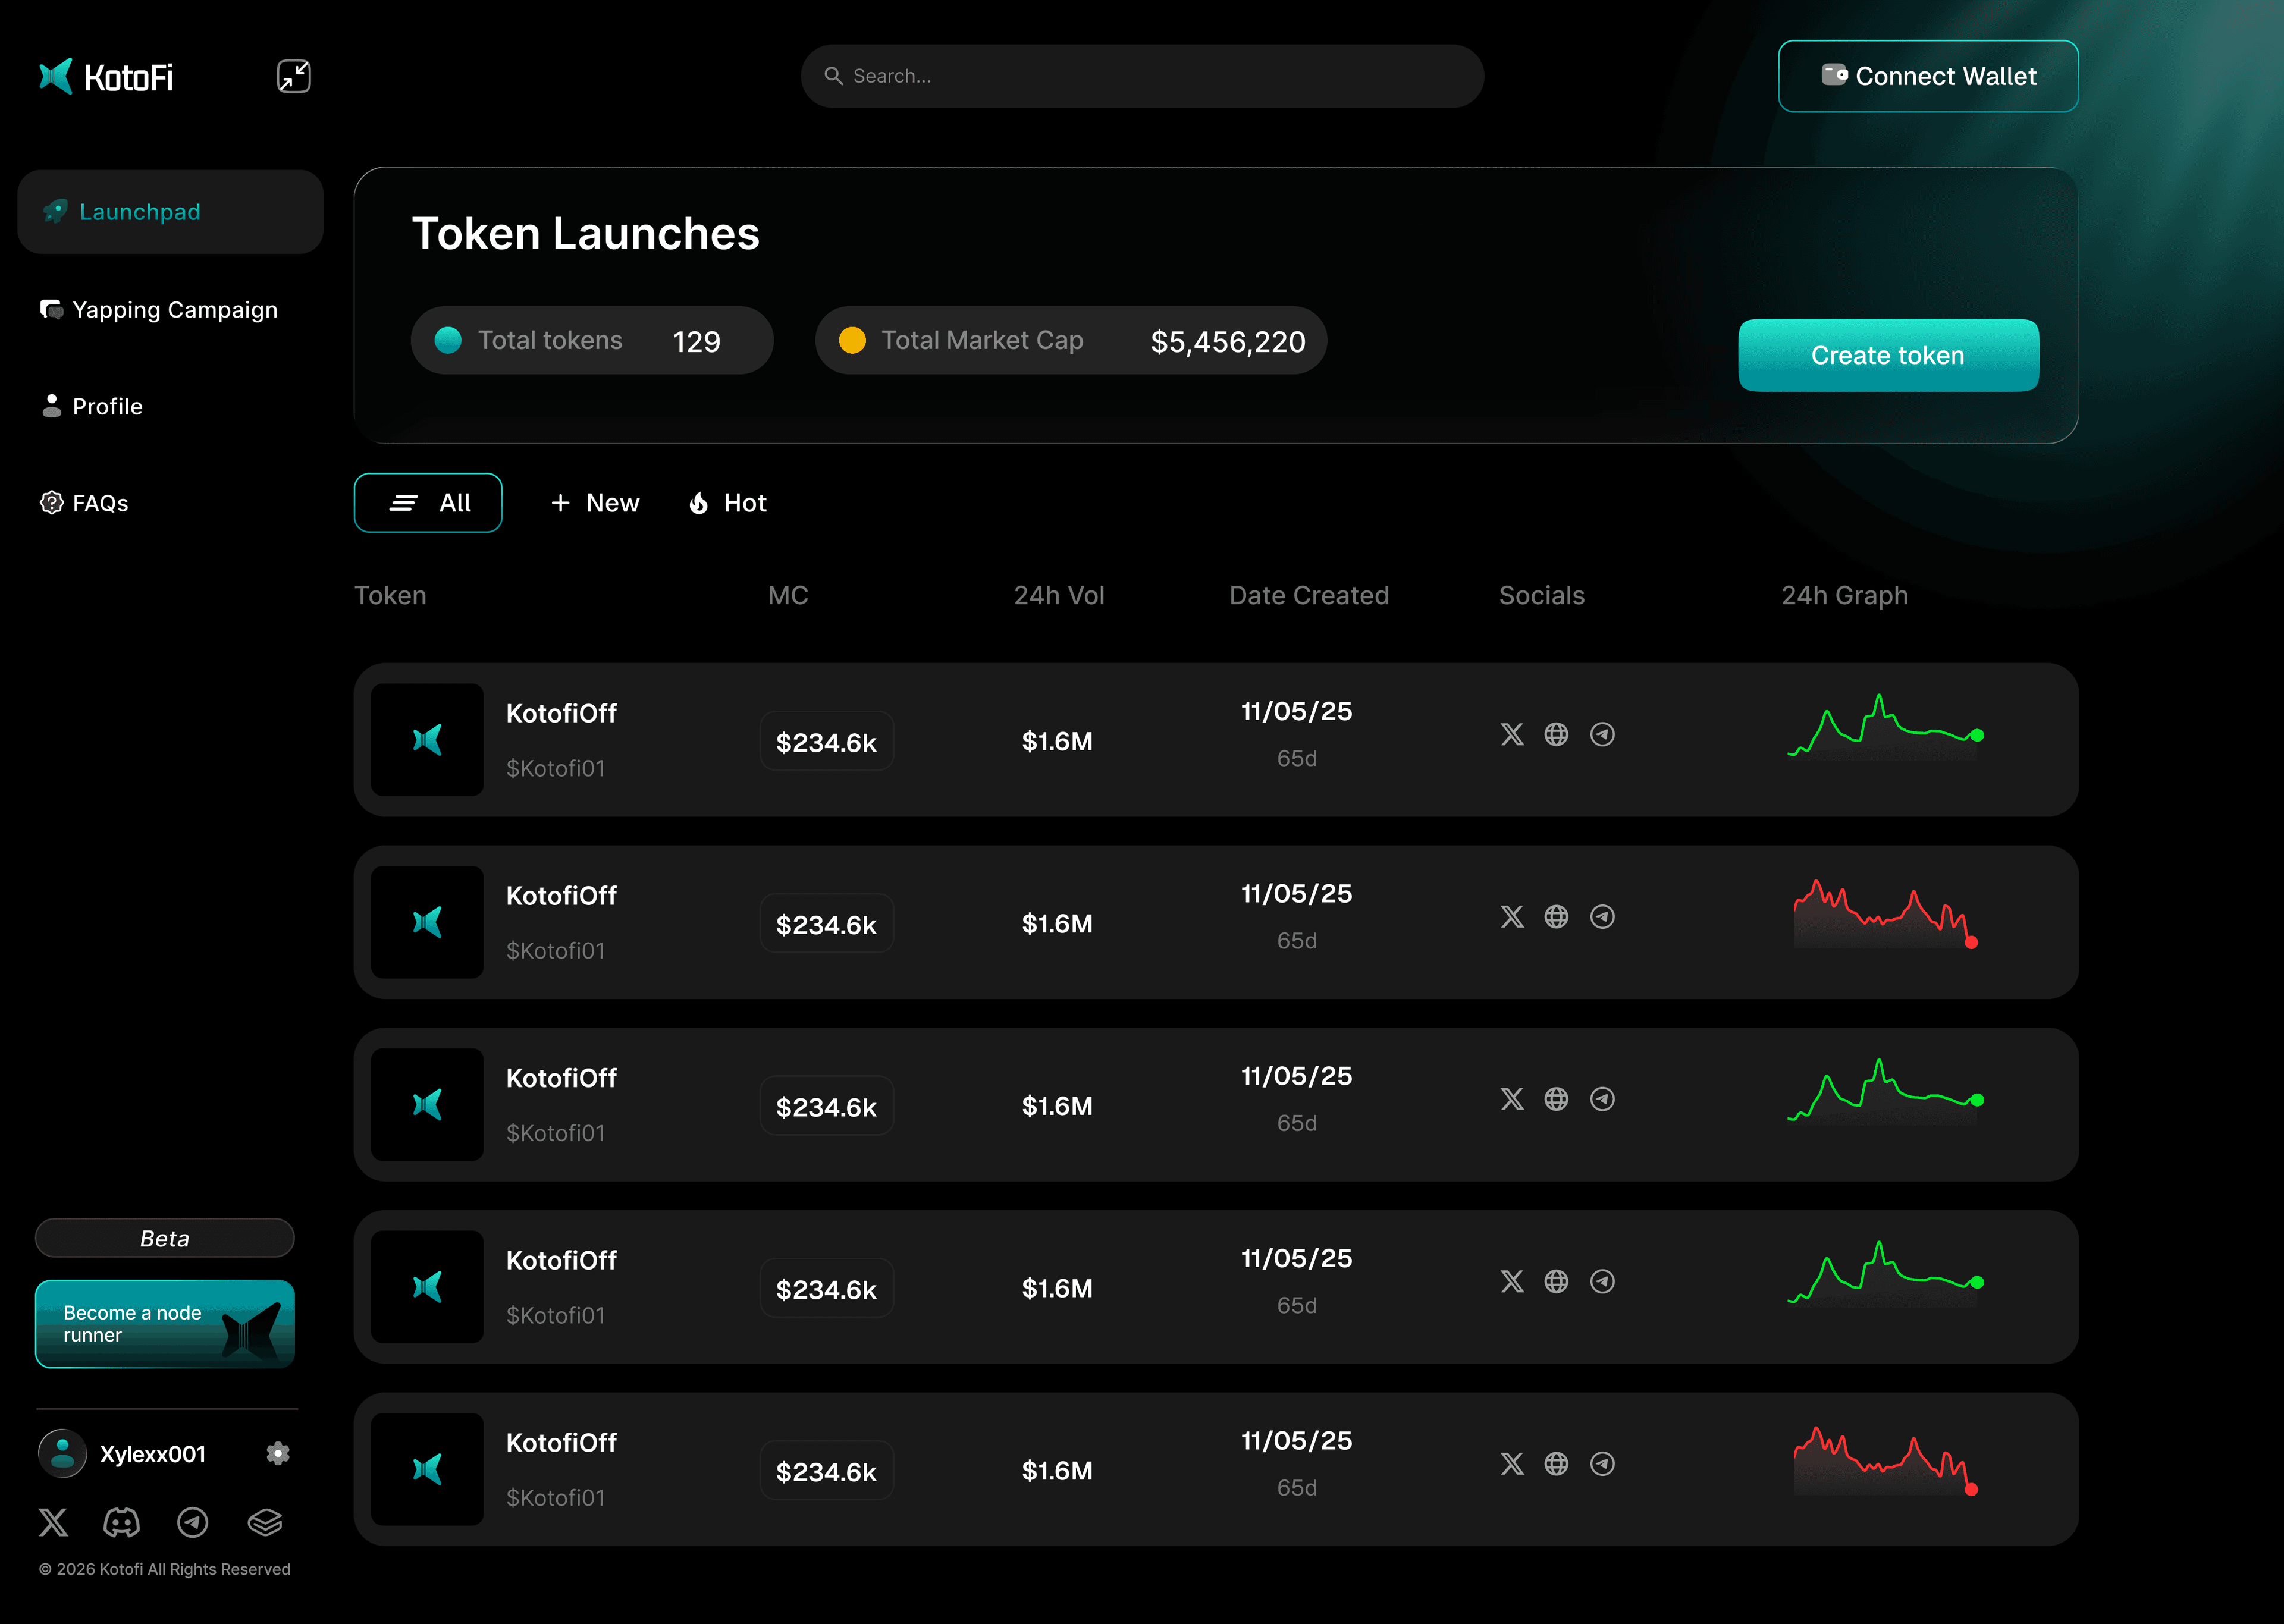2284x1624 pixels.
Task: Click the Connect Wallet button
Action: click(1927, 76)
